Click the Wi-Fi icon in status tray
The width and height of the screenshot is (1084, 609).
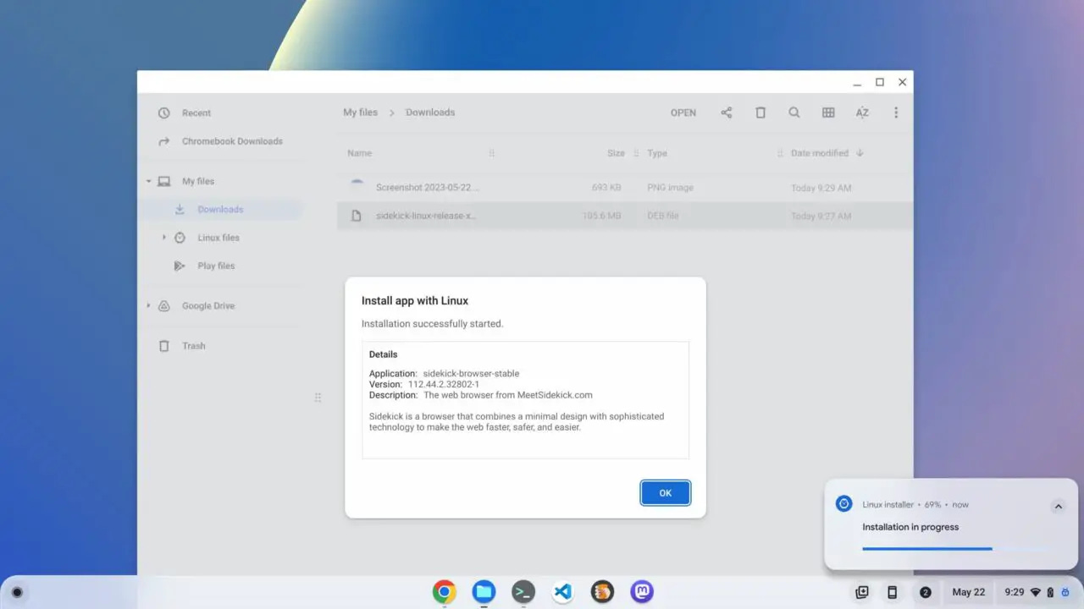point(1035,592)
